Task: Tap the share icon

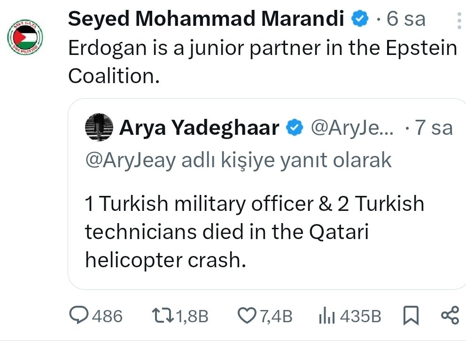Action: [x=450, y=315]
